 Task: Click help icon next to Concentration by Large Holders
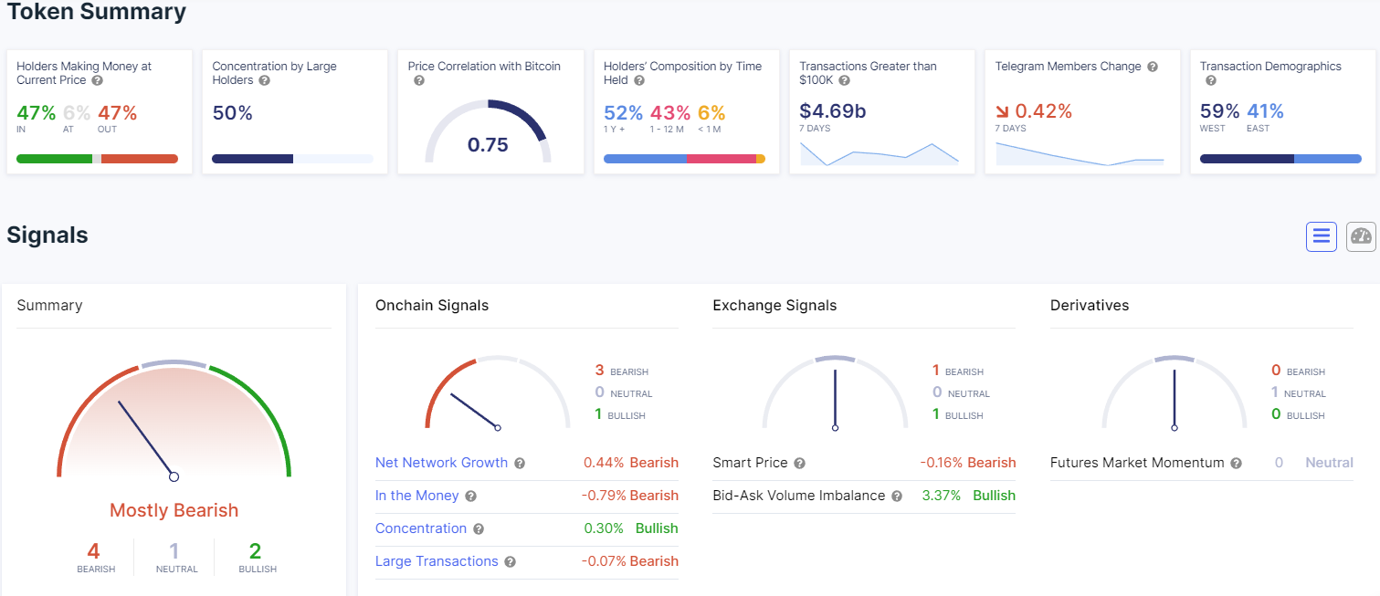pyautogui.click(x=264, y=81)
